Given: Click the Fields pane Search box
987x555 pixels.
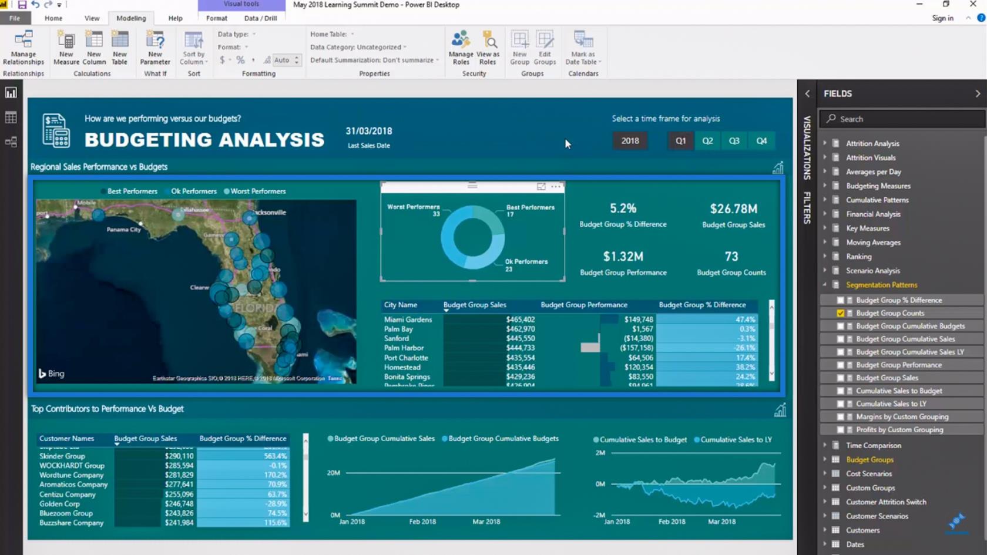Looking at the screenshot, I should pos(902,119).
